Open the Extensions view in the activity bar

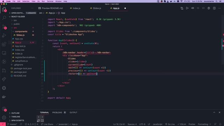click(x=4, y=44)
